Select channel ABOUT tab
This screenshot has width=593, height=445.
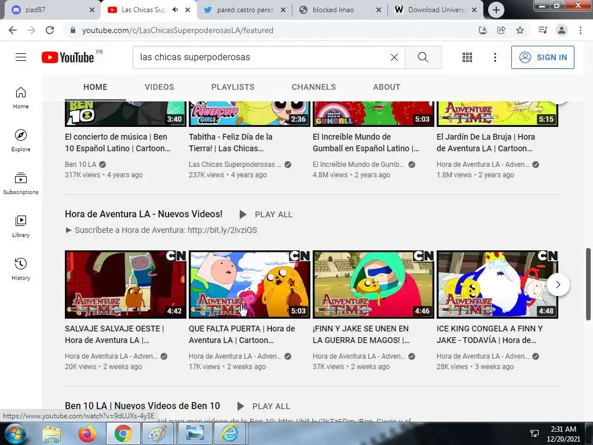[386, 87]
